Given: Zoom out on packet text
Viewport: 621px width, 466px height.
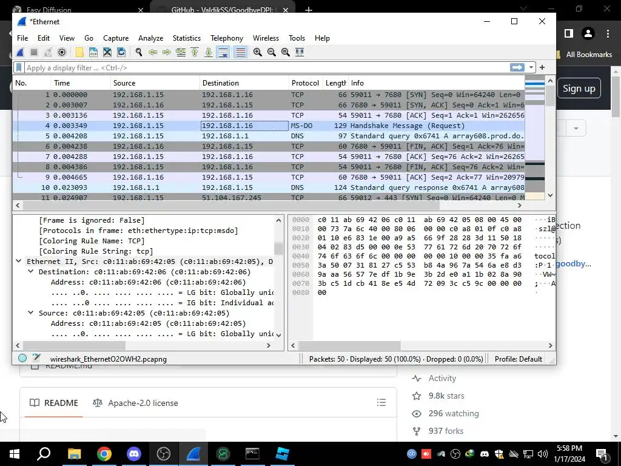Looking at the screenshot, I should point(271,52).
